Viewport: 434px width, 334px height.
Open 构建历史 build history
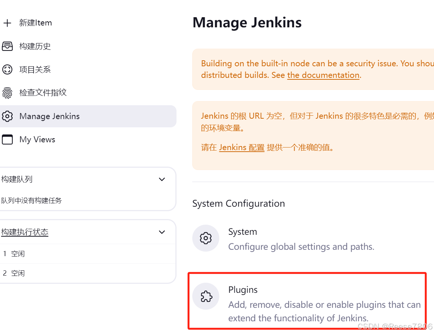(x=35, y=46)
